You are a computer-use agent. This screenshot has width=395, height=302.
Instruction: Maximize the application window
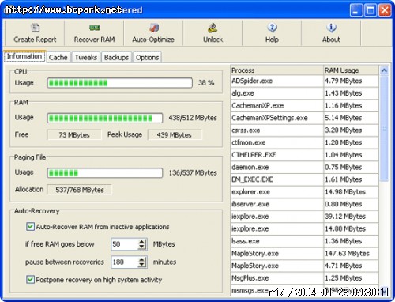(x=371, y=10)
